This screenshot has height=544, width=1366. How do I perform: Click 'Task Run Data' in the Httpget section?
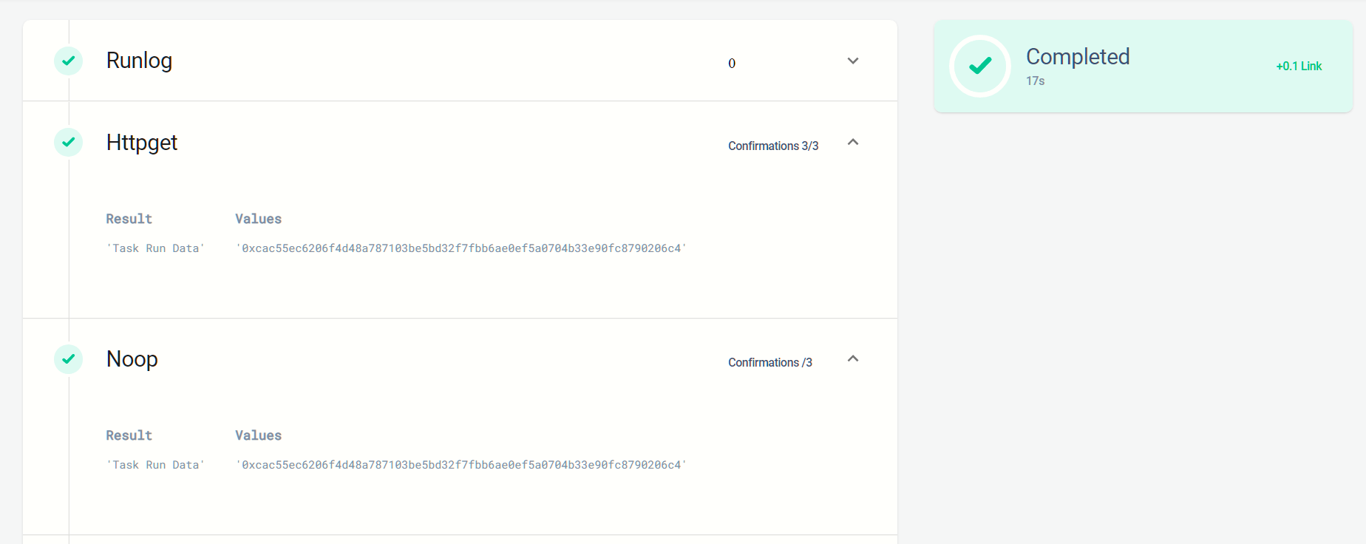tap(155, 248)
